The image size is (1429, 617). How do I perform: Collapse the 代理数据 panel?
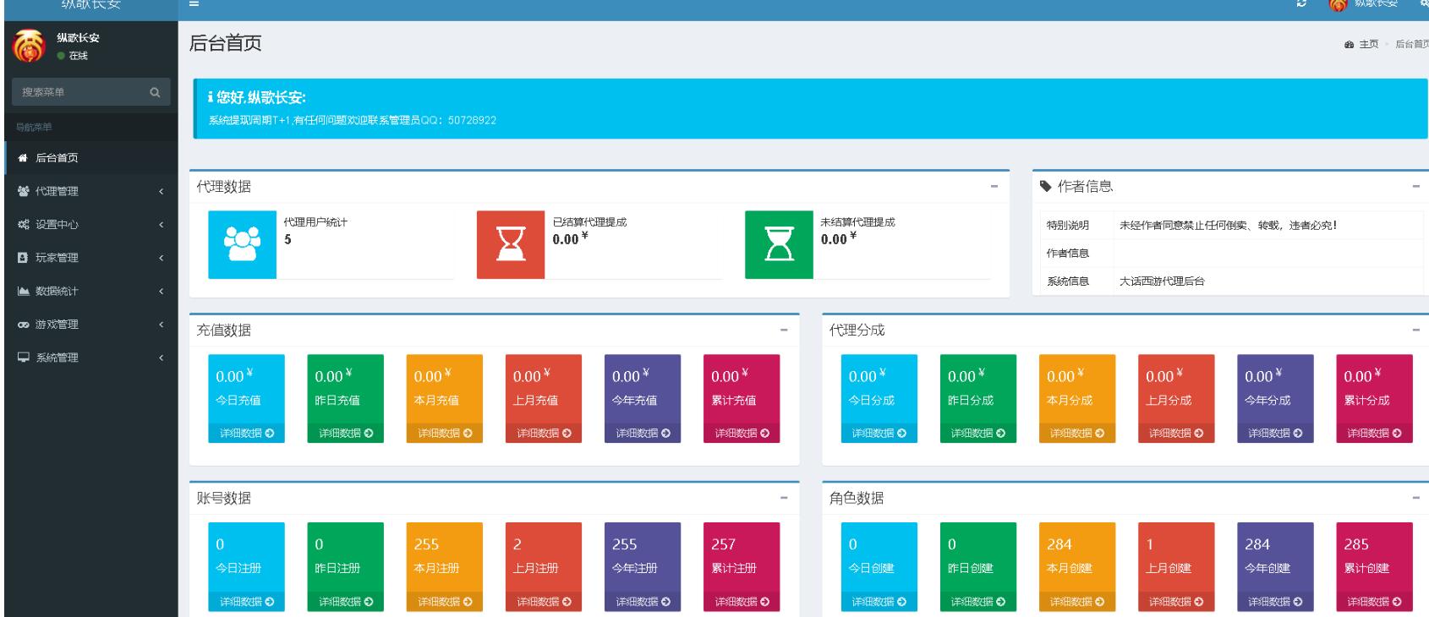point(994,187)
